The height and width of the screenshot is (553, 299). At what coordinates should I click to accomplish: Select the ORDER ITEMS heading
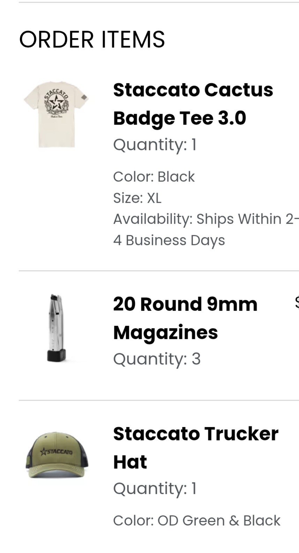pyautogui.click(x=92, y=39)
